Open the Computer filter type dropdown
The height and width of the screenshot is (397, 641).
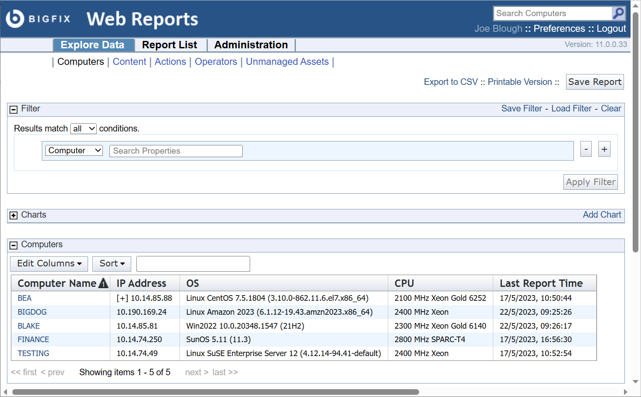pyautogui.click(x=74, y=150)
